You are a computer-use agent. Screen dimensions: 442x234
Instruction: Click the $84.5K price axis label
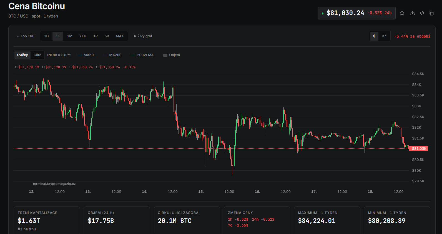418,74
